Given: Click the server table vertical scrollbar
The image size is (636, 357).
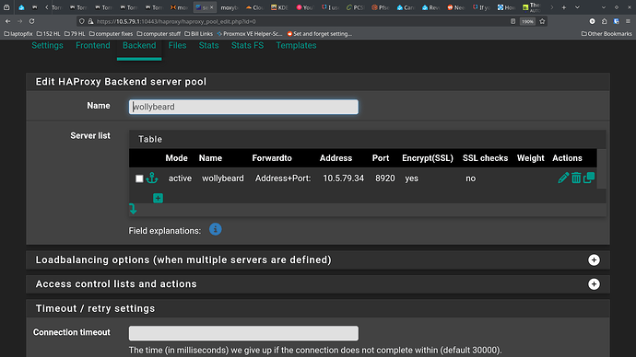Looking at the screenshot, I should click(x=602, y=168).
